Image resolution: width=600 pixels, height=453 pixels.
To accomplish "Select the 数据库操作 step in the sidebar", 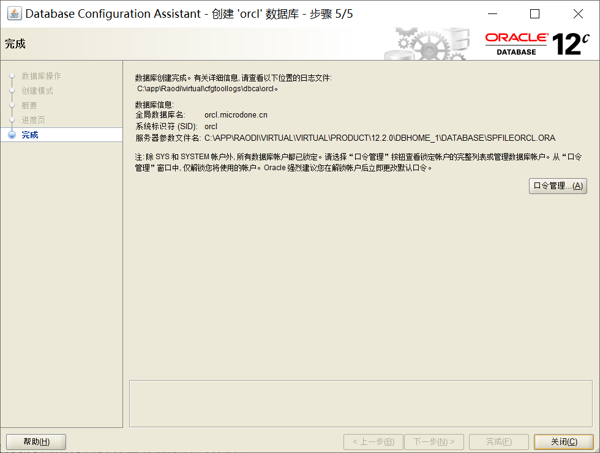I will 42,76.
